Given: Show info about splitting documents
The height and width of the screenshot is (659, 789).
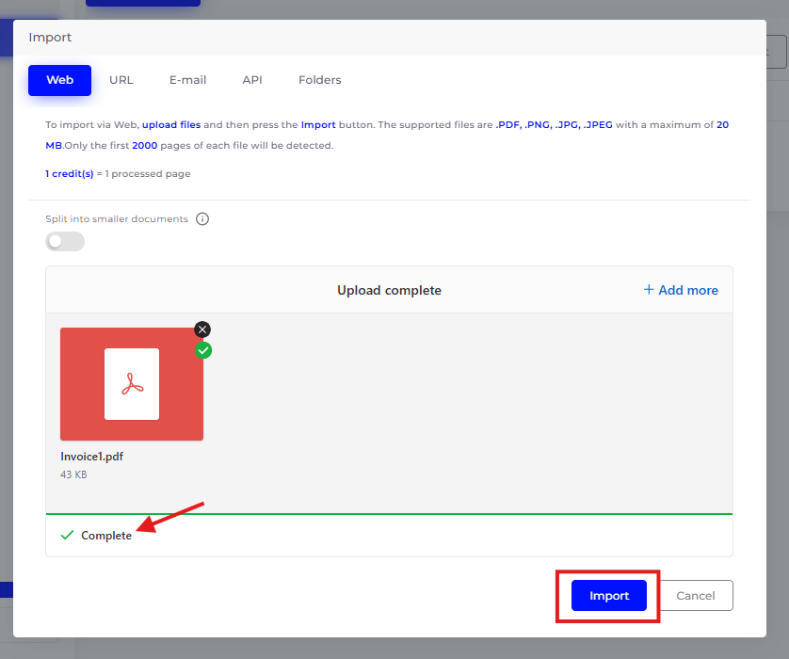Looking at the screenshot, I should 202,218.
